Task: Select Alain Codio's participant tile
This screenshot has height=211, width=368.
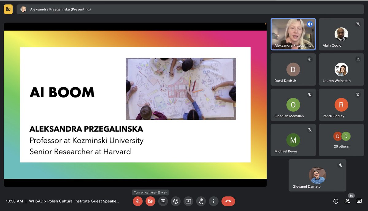Action: coord(341,34)
